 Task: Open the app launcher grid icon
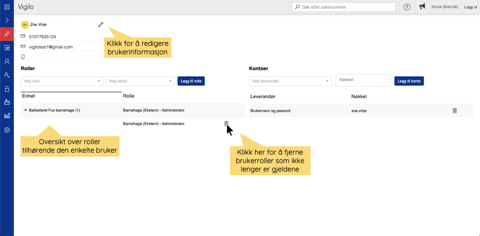tap(6, 7)
